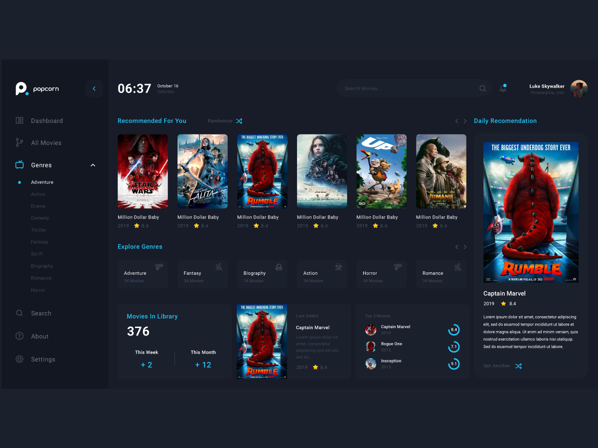Go to previous Recommended For You page

click(456, 121)
